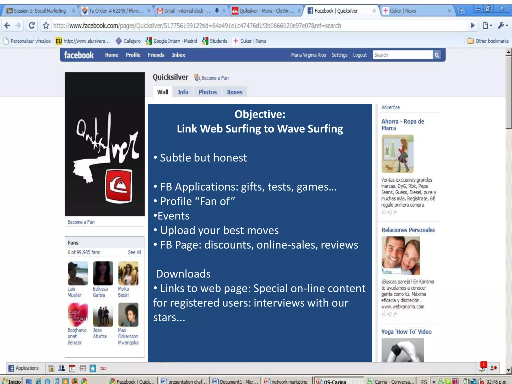Open a new tab with the plus button

461,11
